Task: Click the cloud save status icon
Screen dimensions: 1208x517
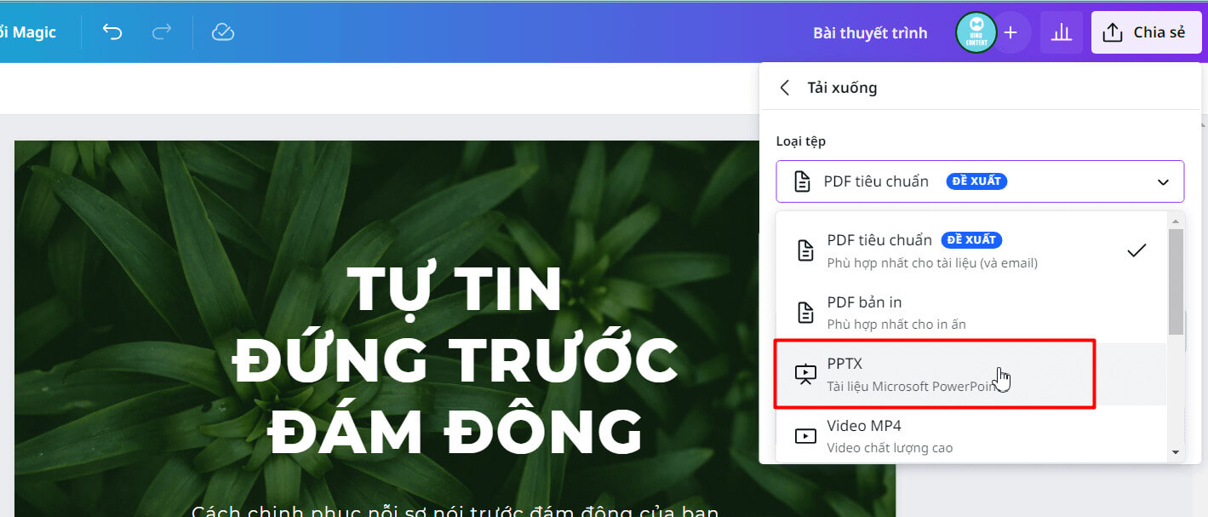Action: point(222,32)
